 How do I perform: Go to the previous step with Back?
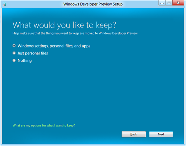coord(134,134)
